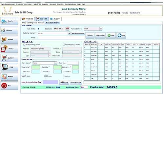Expand the Item Name dropdown
Screen dimensions: 164x141
[56, 63]
